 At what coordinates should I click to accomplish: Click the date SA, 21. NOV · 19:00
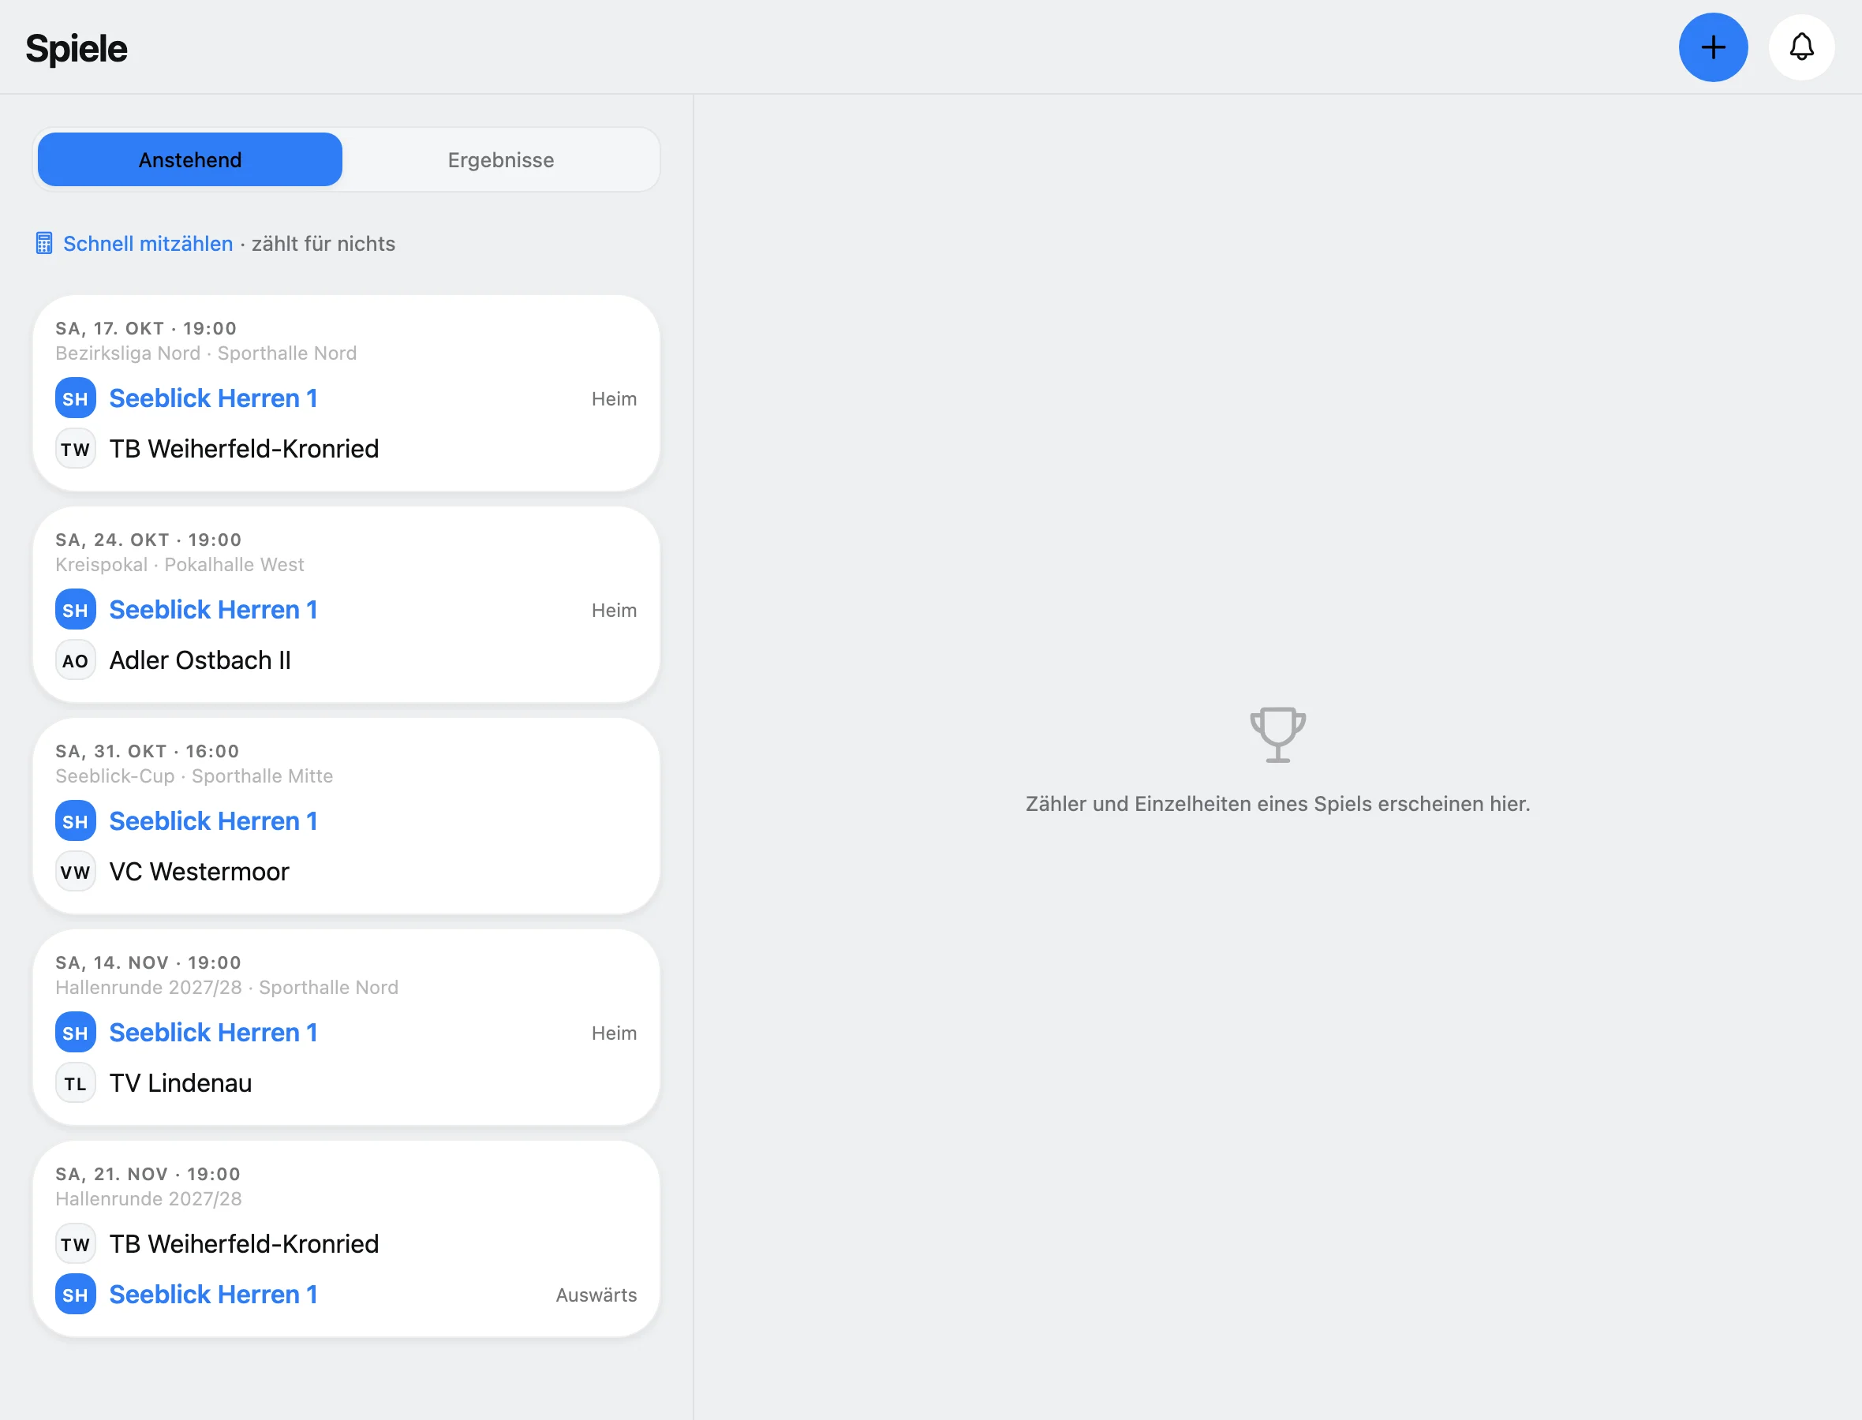coord(148,1173)
